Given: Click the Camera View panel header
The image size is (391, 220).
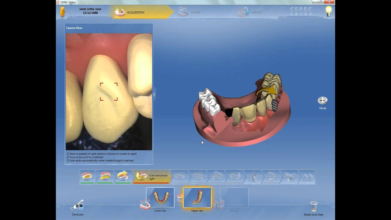Looking at the screenshot, I should click(109, 28).
